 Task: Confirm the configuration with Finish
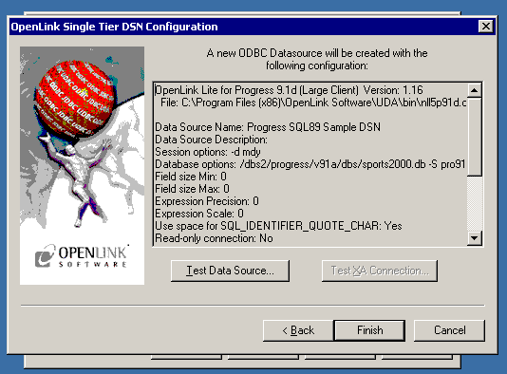point(369,330)
